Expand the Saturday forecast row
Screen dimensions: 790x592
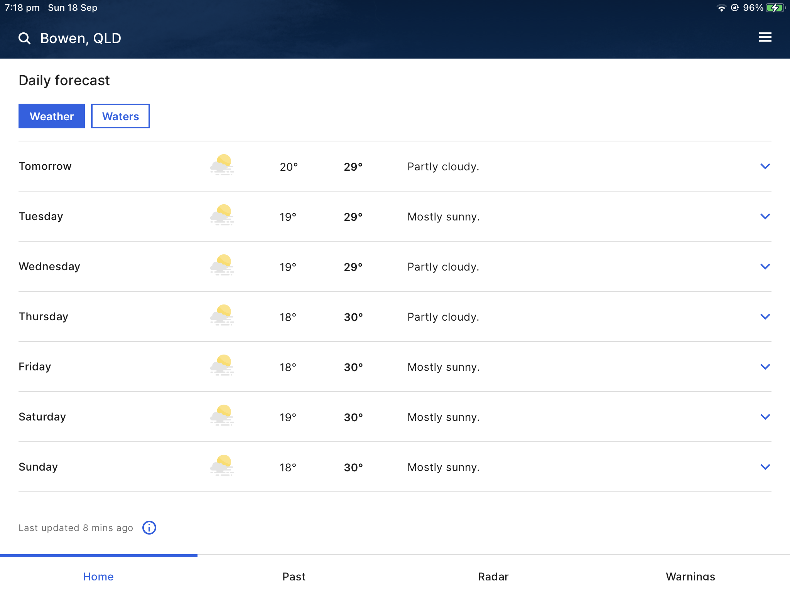[765, 417]
